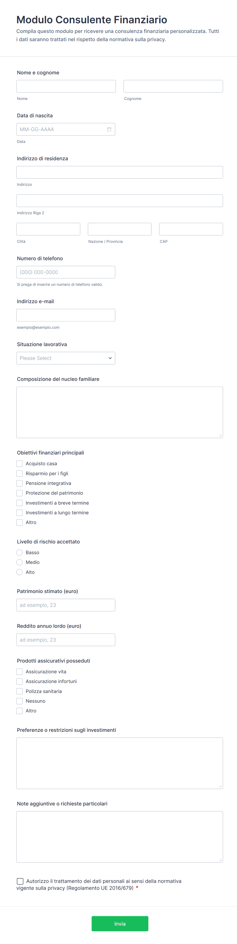
Task: Select the Basso risk level
Action: (x=20, y=553)
